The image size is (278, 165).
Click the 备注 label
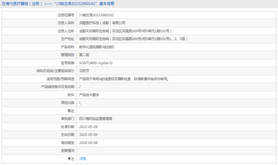(x=71, y=111)
